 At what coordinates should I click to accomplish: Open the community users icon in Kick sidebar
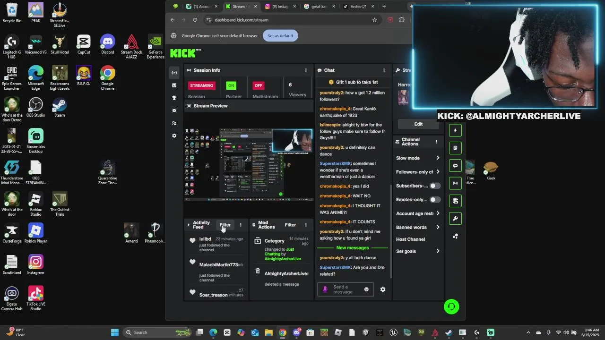click(174, 123)
